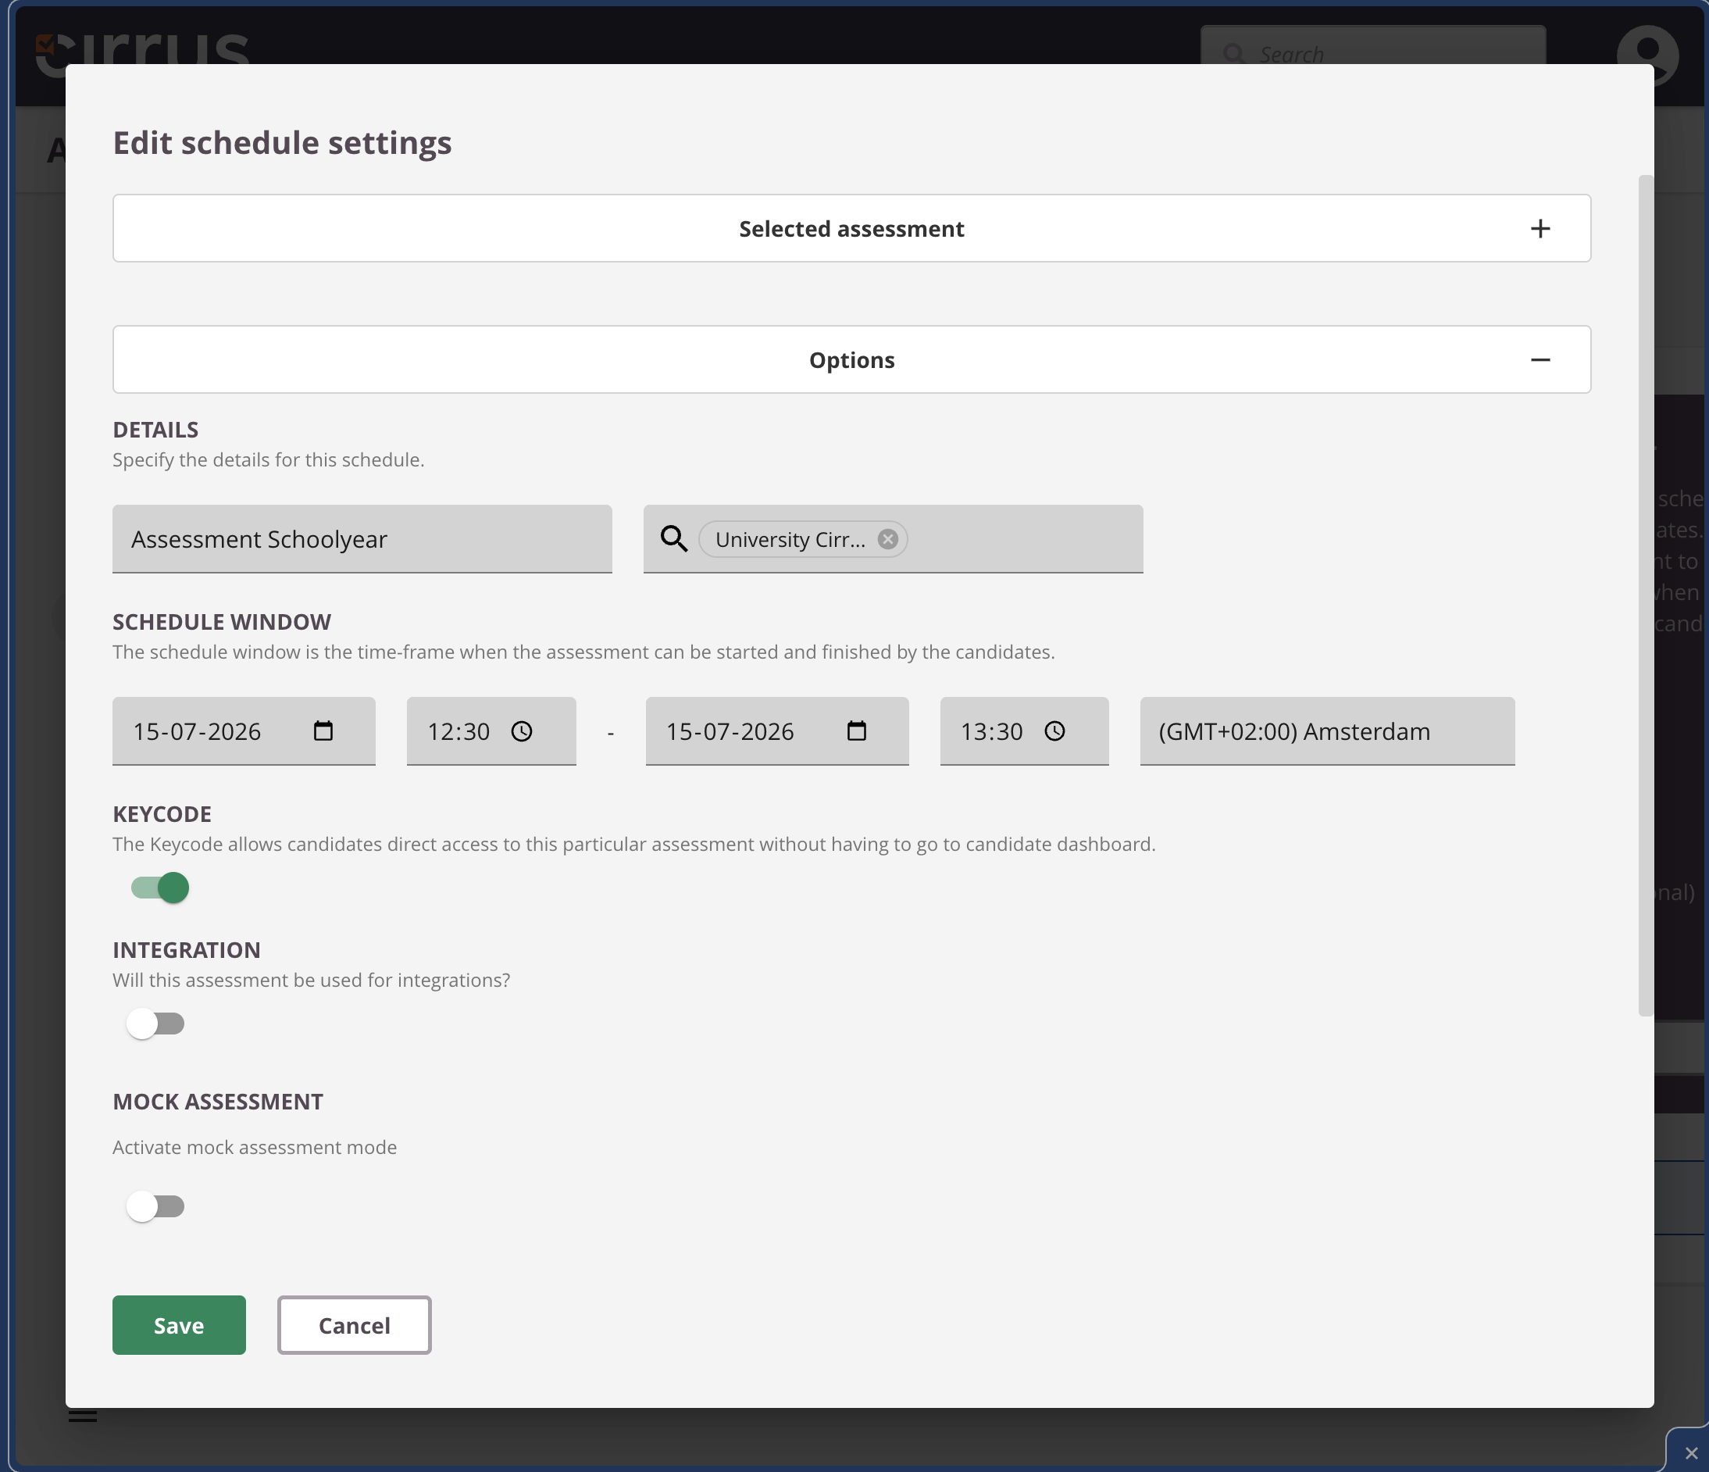The height and width of the screenshot is (1472, 1709).
Task: Click the Options section header
Action: click(851, 359)
